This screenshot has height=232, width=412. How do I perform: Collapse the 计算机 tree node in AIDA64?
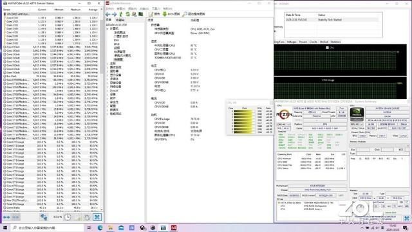point(108,29)
